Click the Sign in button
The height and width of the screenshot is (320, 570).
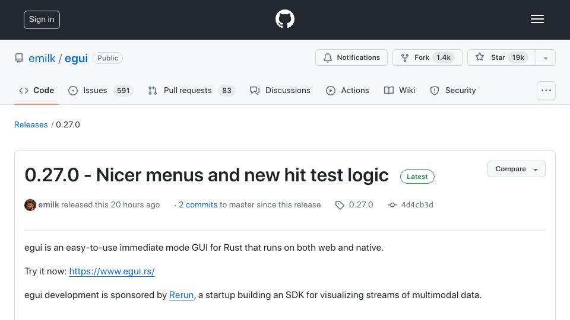pos(42,20)
